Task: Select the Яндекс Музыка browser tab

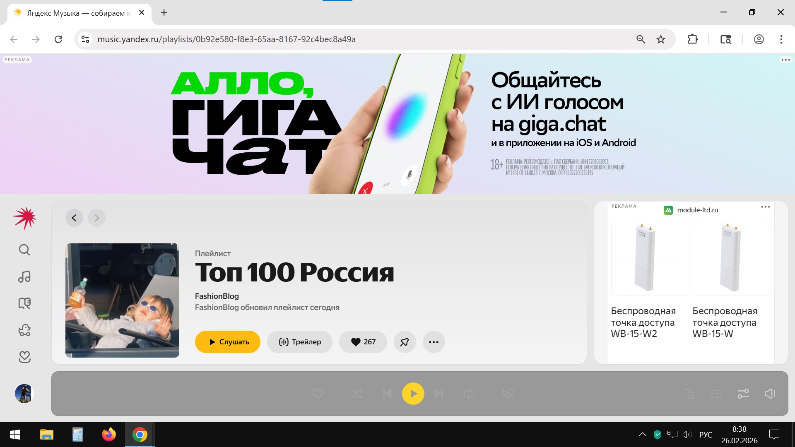Action: coord(79,13)
